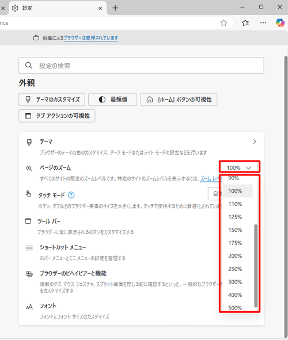The image size is (288, 340).
Task: Choose 100% zoom option in list
Action: (x=238, y=191)
